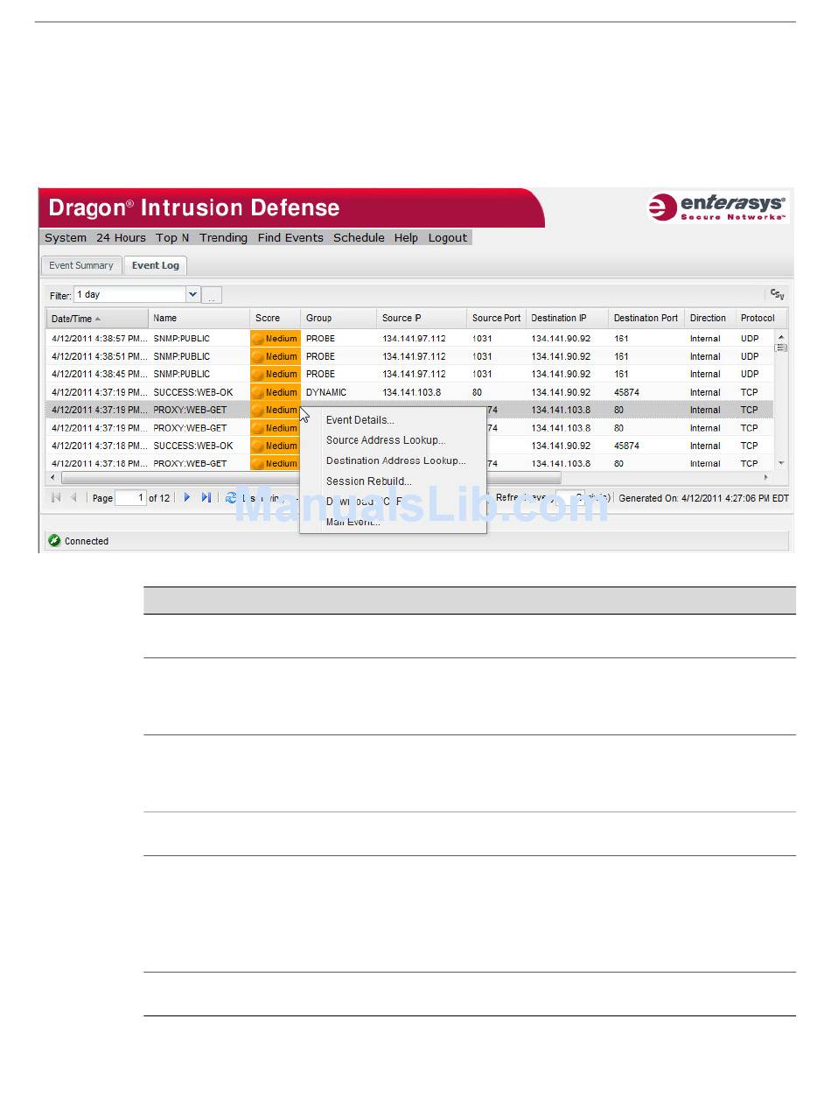Click the Enterasys Secure Networks logo

coord(717,208)
